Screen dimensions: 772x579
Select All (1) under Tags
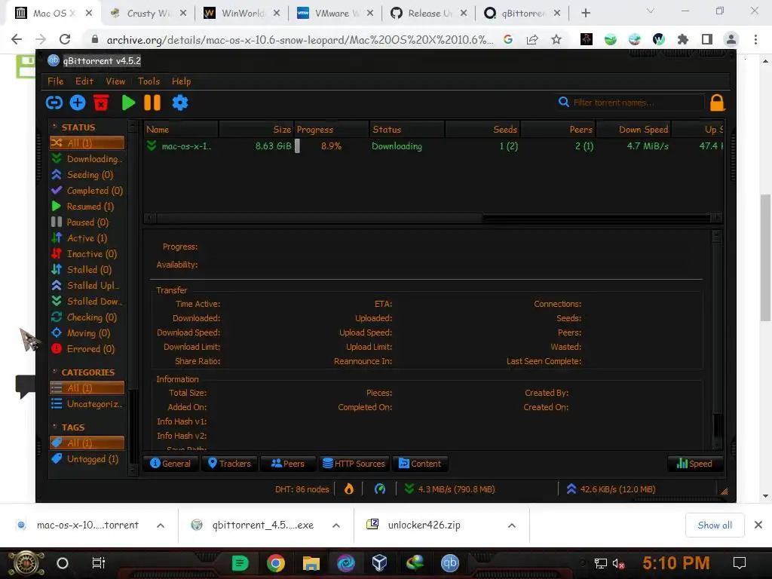coord(87,443)
